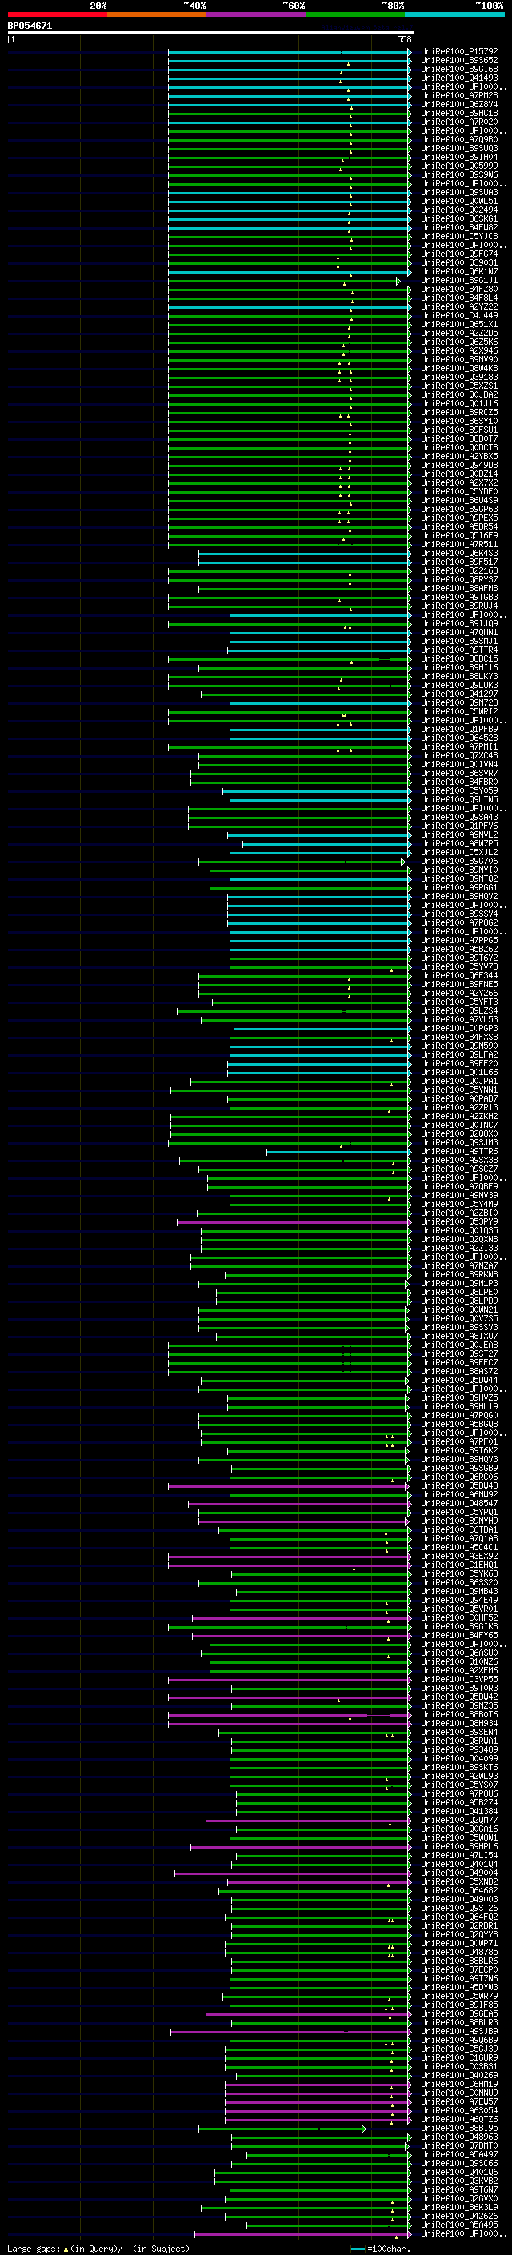Select hit label UniRef100_Q02494
Viewport: 512px width, 2255px height.
pyautogui.click(x=458, y=210)
